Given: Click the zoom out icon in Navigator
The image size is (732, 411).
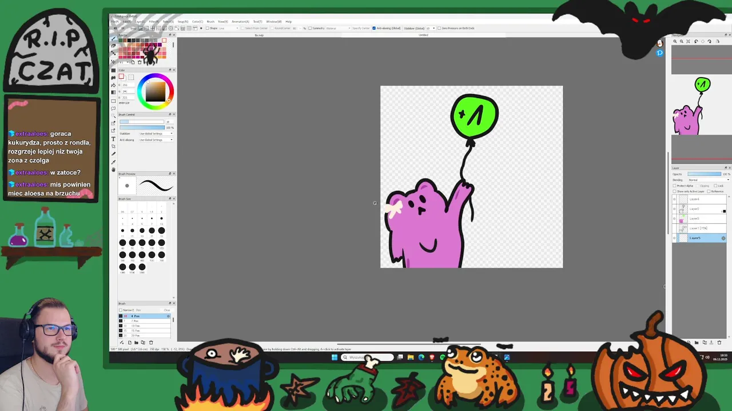Looking at the screenshot, I should [x=682, y=41].
